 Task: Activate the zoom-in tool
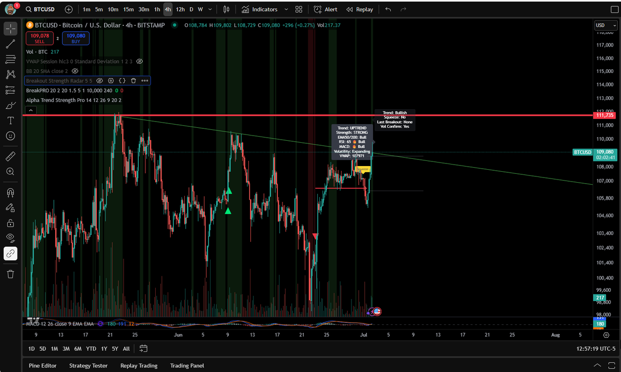coord(10,171)
